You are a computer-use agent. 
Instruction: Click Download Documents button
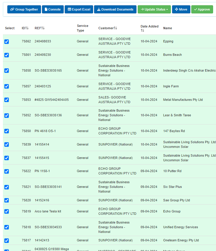point(115,9)
